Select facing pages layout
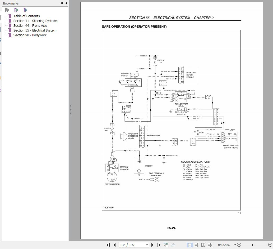 pos(203,245)
